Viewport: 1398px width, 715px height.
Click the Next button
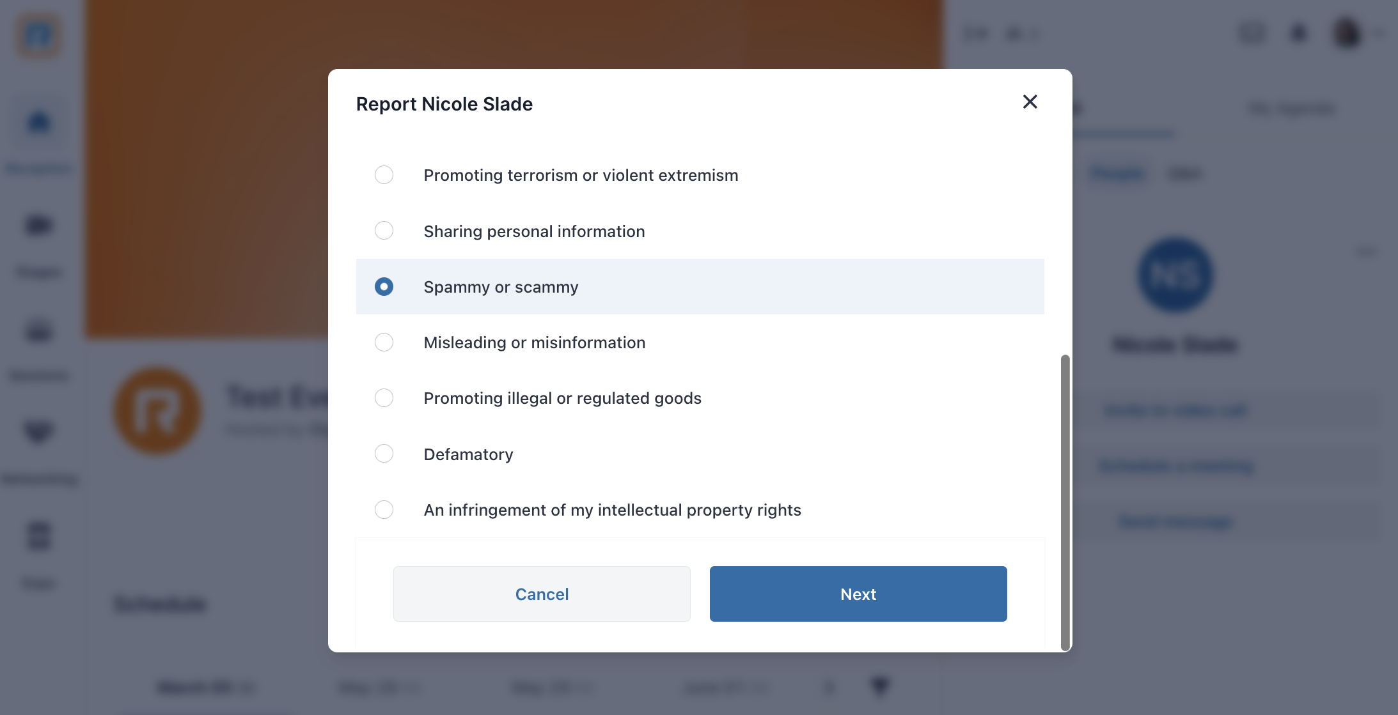(x=858, y=594)
